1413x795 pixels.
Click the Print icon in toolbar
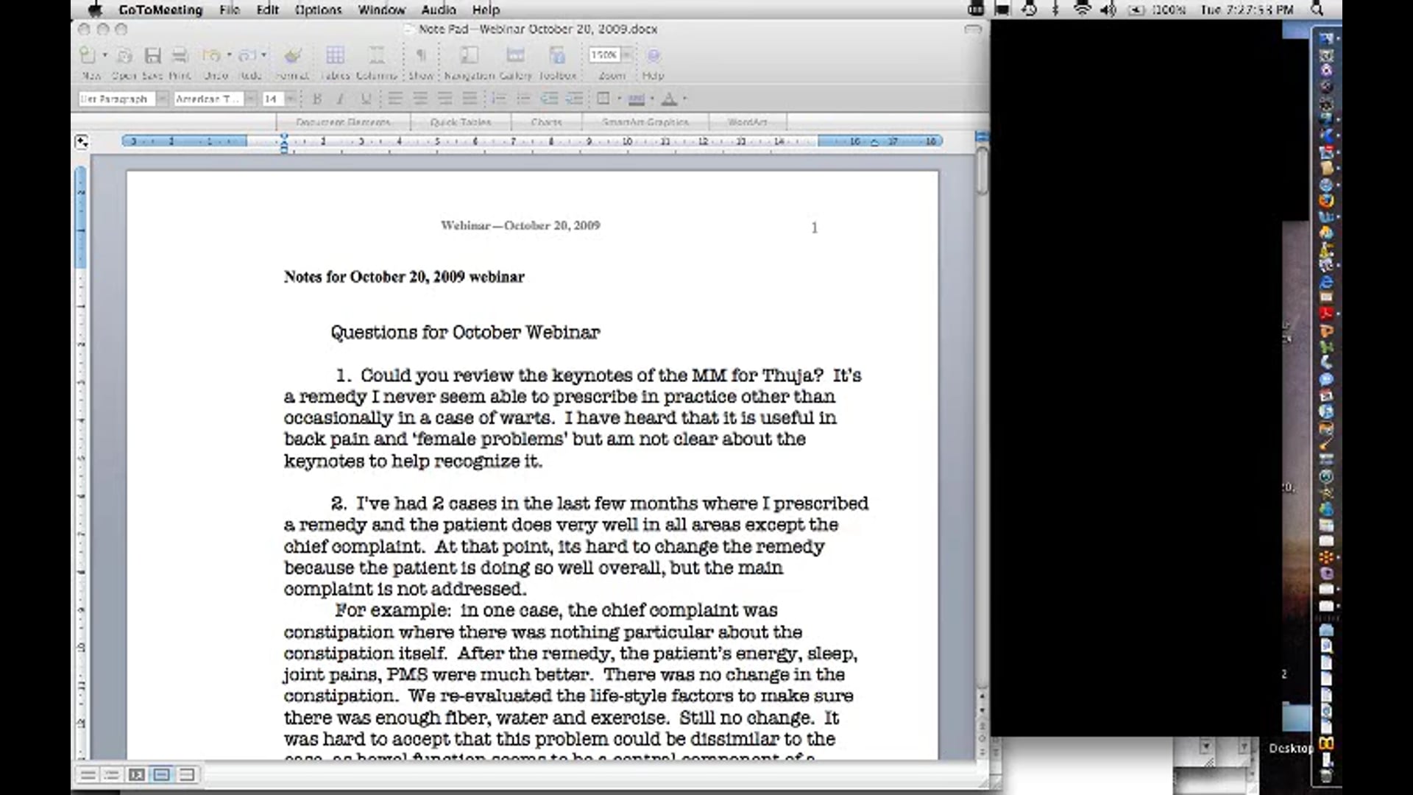click(x=180, y=56)
